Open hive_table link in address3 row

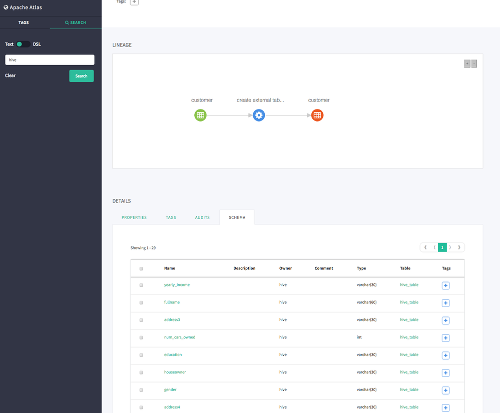pyautogui.click(x=409, y=319)
